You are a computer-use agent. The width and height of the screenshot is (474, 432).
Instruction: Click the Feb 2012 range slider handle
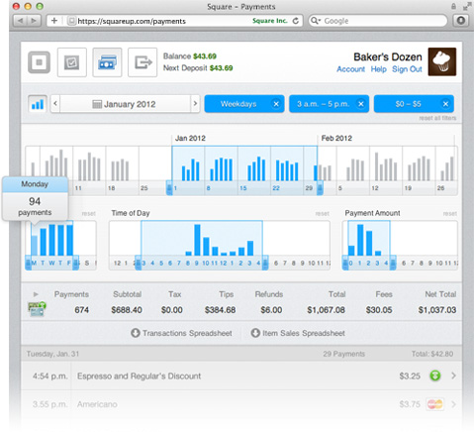click(320, 188)
